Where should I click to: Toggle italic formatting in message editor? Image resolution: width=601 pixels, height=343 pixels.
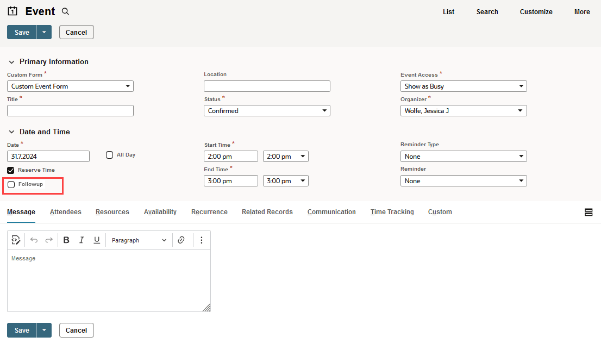82,240
